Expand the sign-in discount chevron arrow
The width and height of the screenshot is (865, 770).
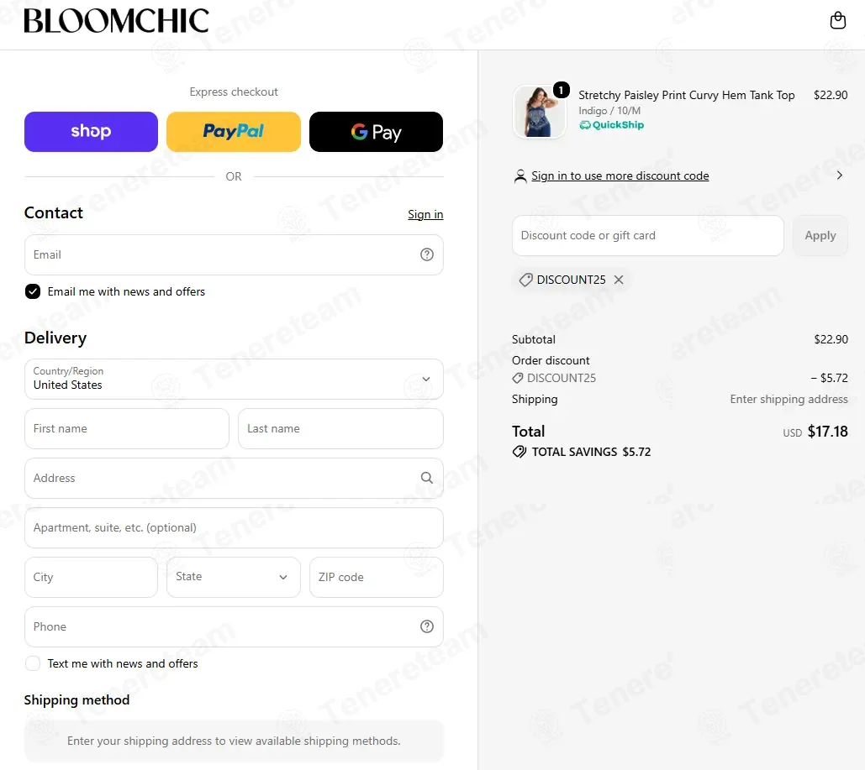click(x=839, y=175)
